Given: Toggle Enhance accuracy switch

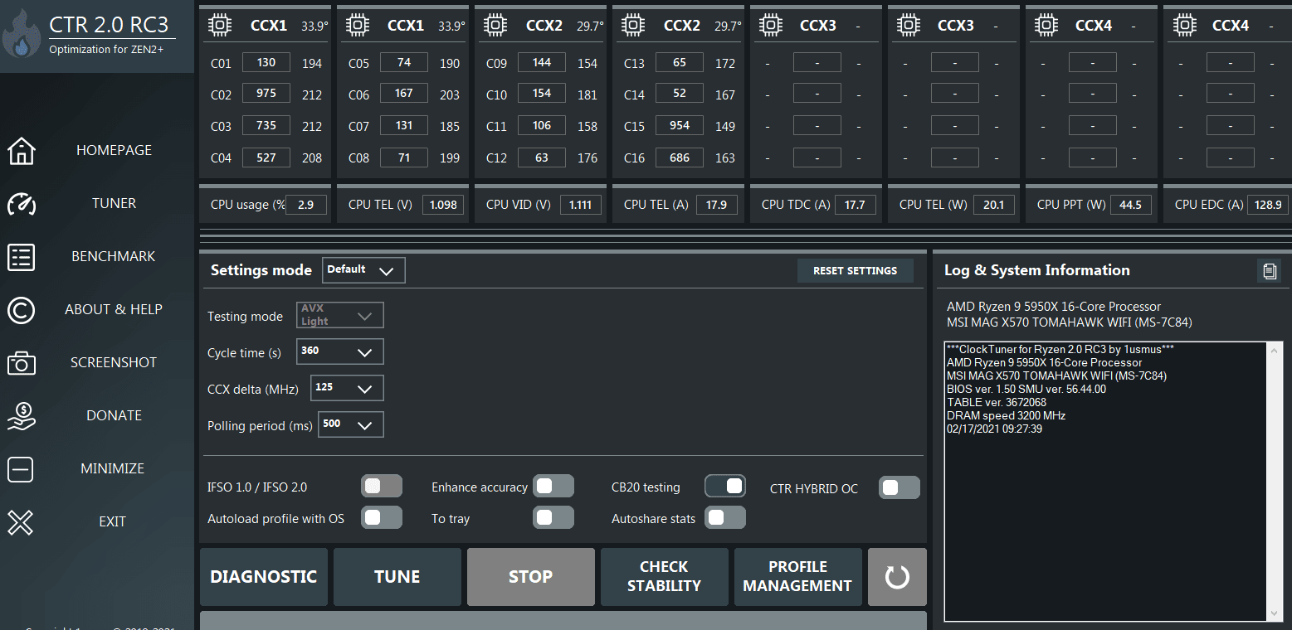Looking at the screenshot, I should click(553, 486).
